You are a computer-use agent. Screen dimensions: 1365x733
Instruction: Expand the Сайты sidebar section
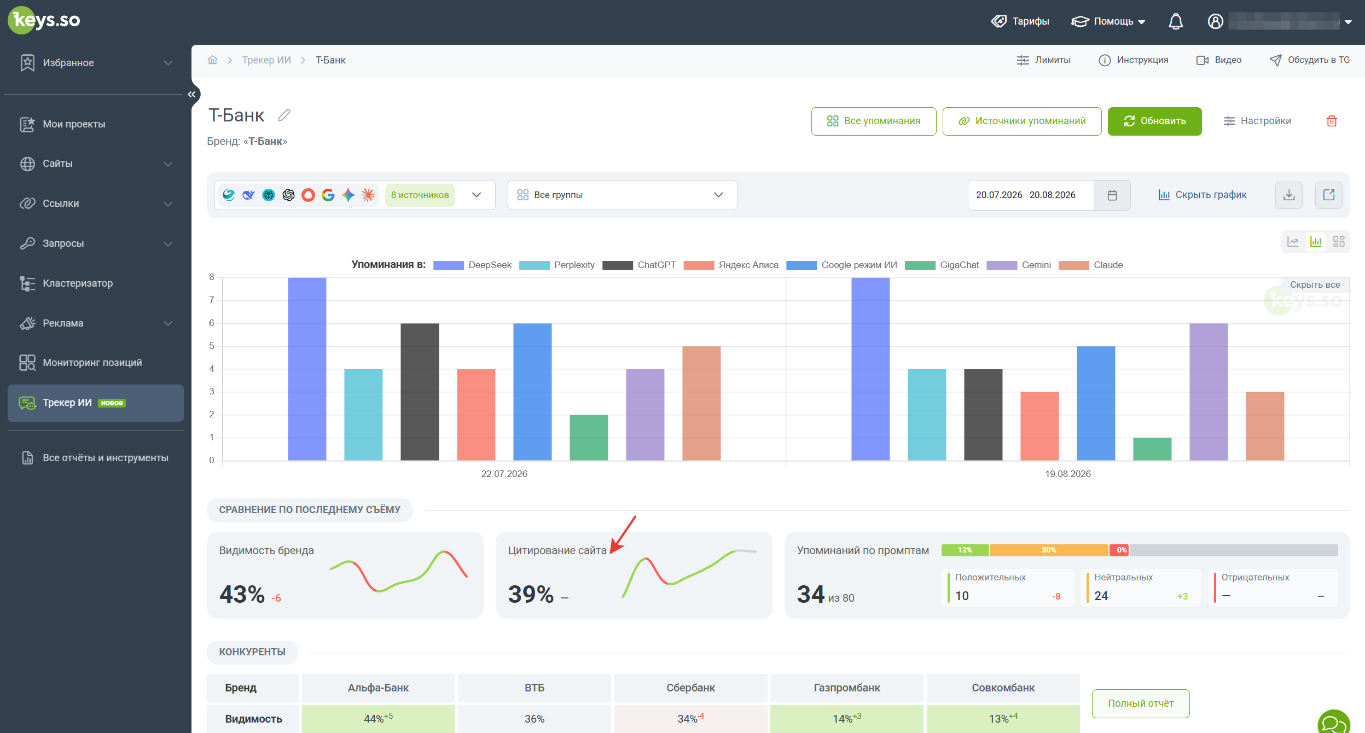pos(96,164)
